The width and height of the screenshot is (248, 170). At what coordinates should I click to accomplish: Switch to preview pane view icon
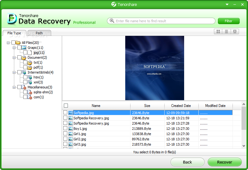click(x=235, y=32)
